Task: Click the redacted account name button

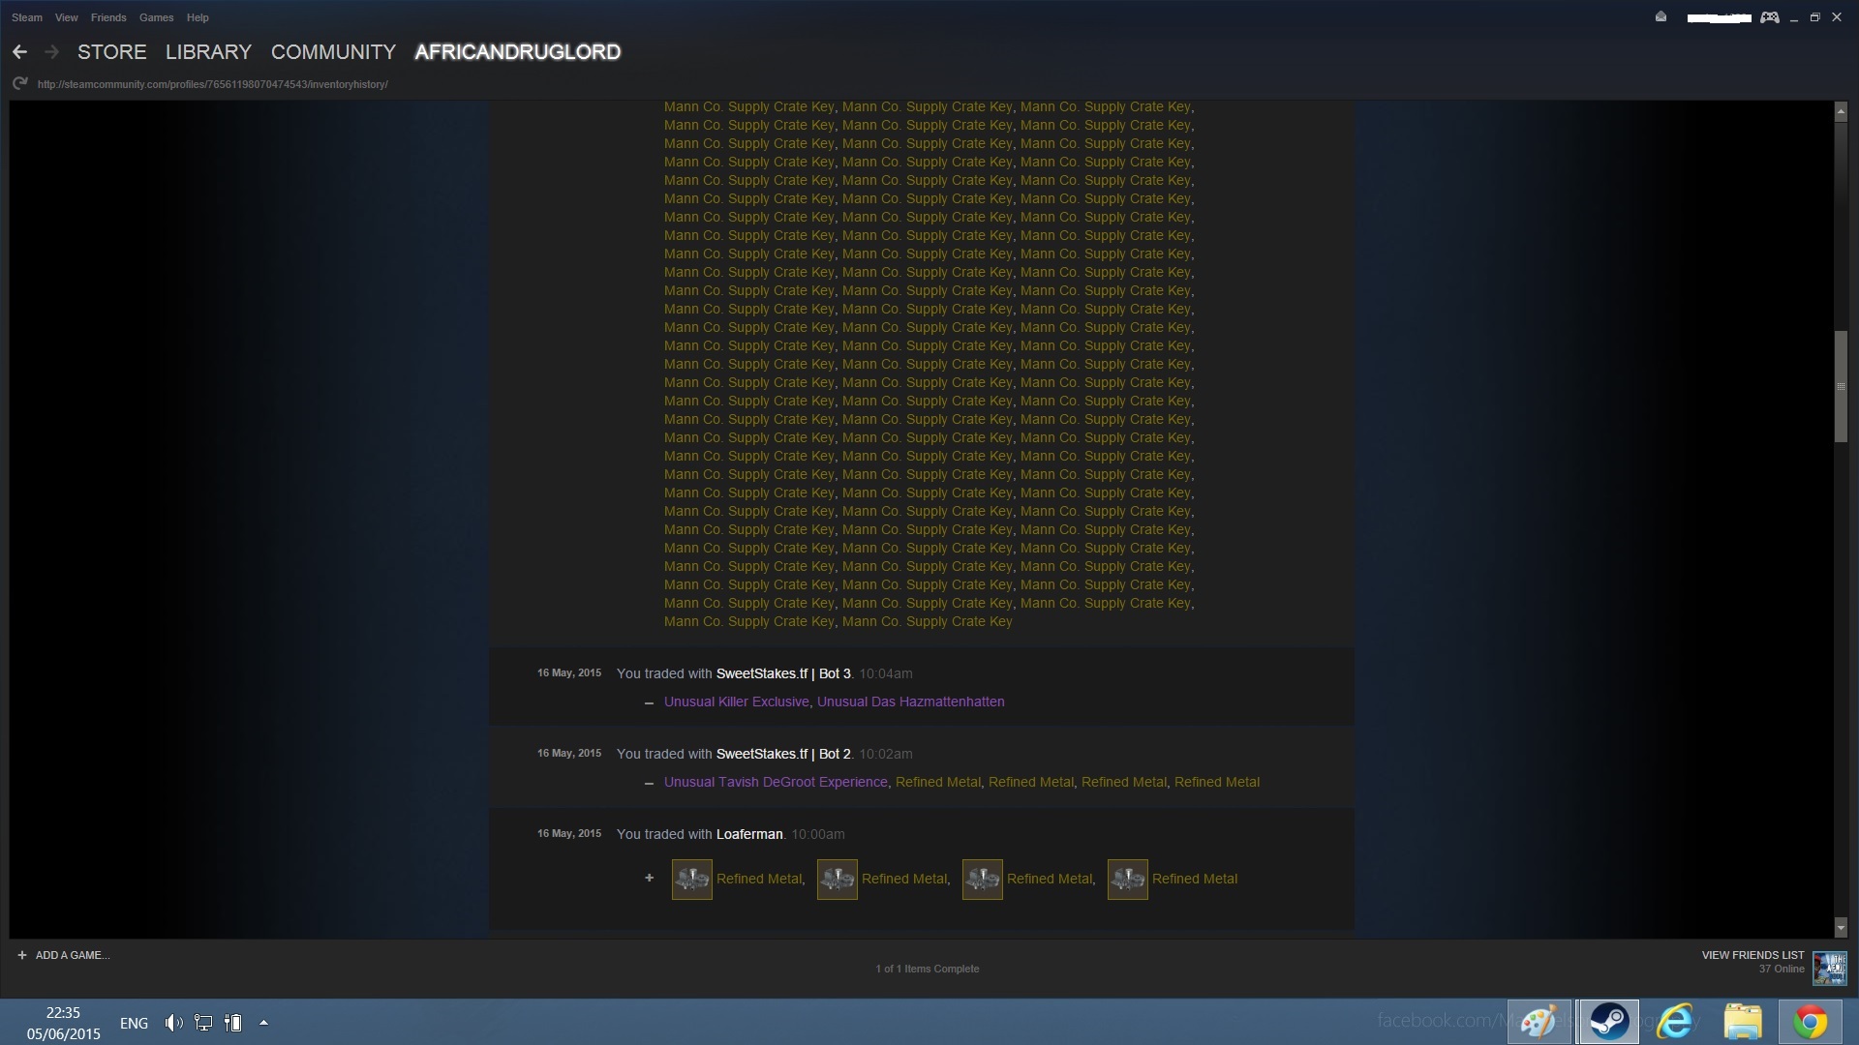Action: coord(1719,17)
